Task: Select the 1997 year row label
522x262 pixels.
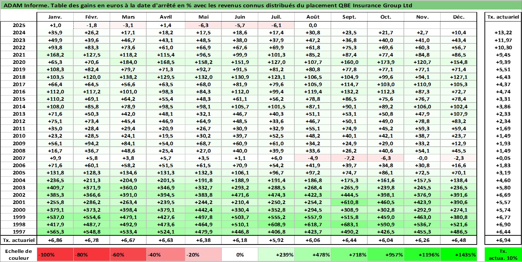Action: pyautogui.click(x=19, y=232)
